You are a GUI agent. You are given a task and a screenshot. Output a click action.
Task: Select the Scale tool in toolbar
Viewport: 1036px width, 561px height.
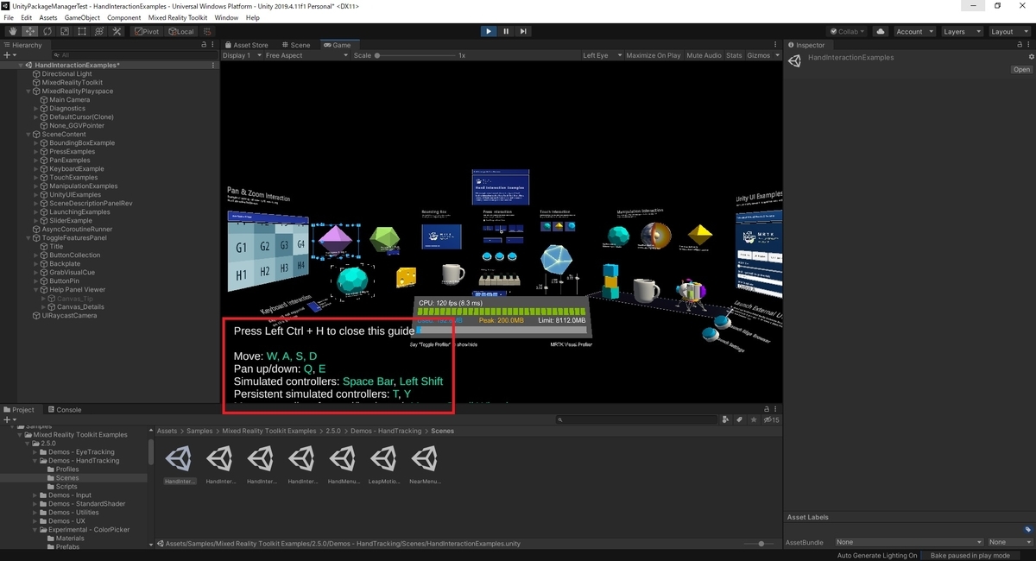[64, 31]
